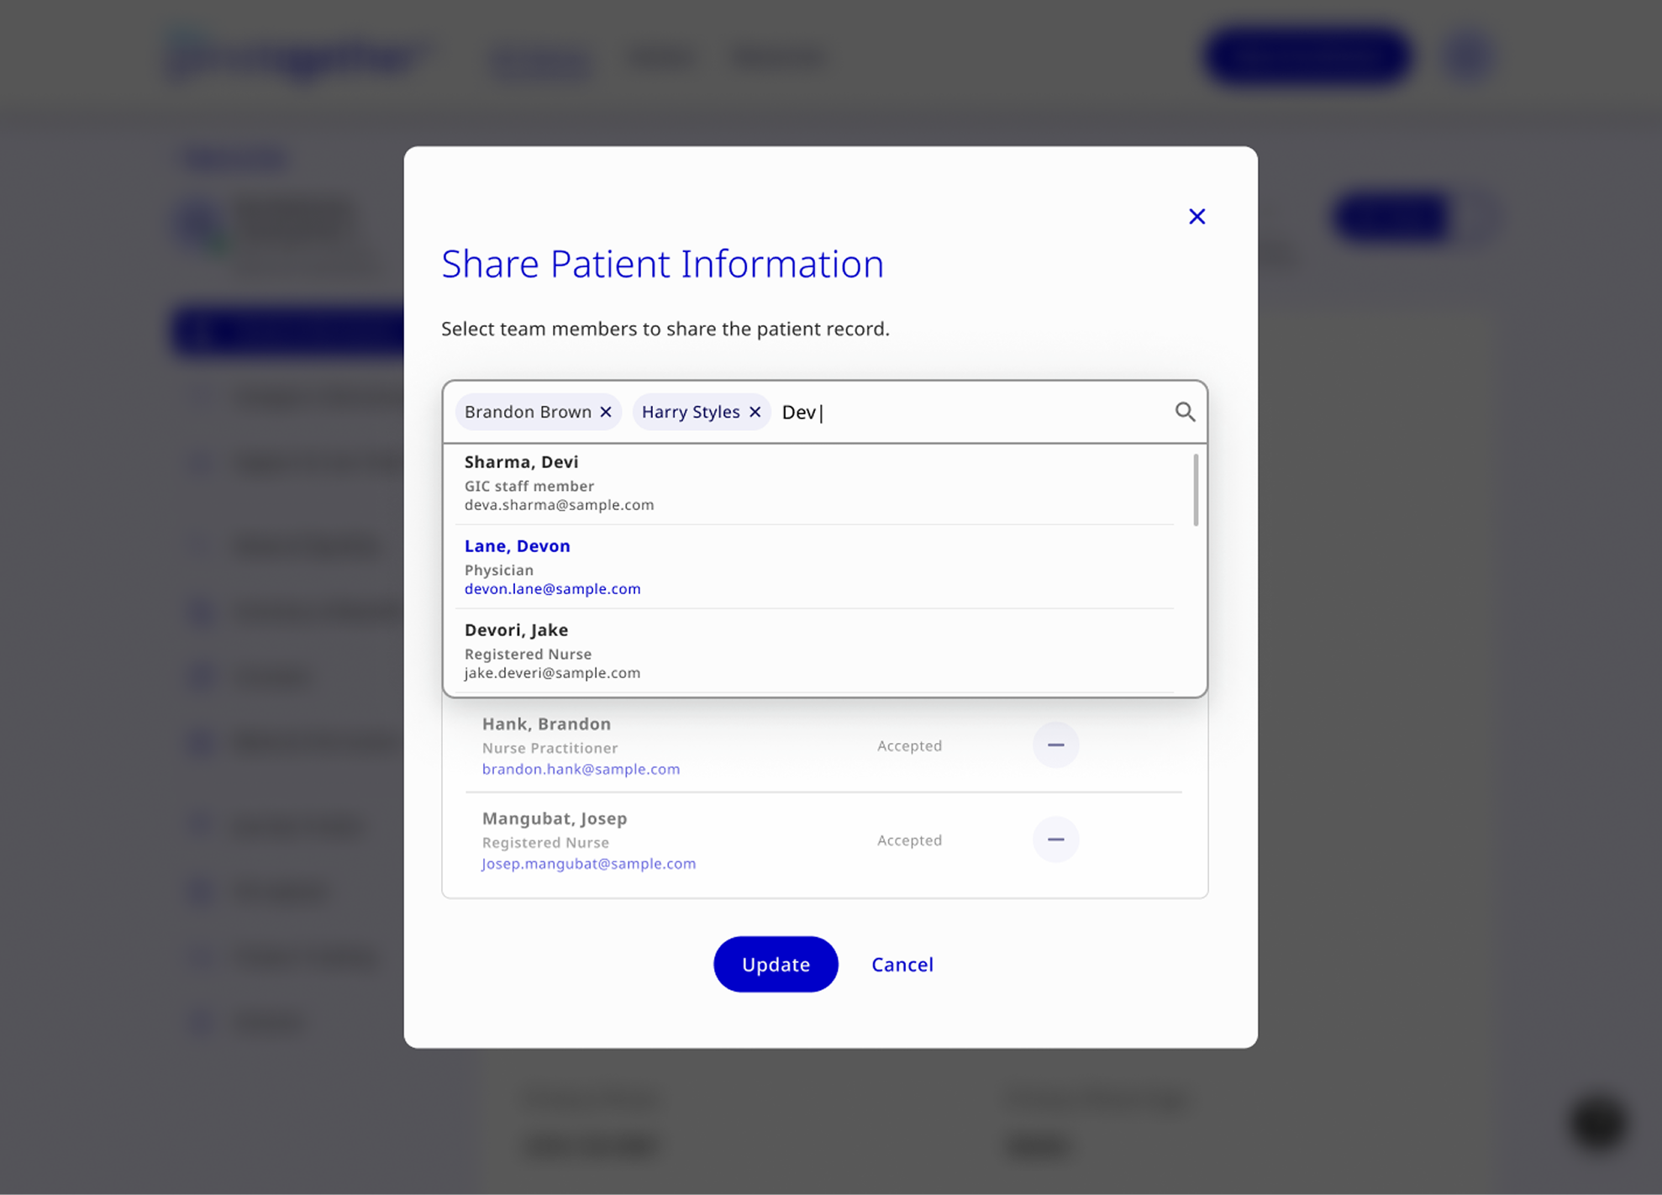Click the email link devon.lane@sample.com
The image size is (1662, 1195).
tap(552, 588)
